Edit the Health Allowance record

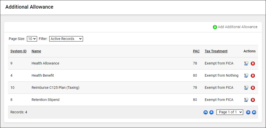pyautogui.click(x=246, y=63)
